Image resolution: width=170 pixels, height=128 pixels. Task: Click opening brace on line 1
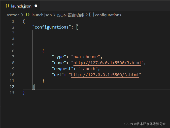(24, 21)
